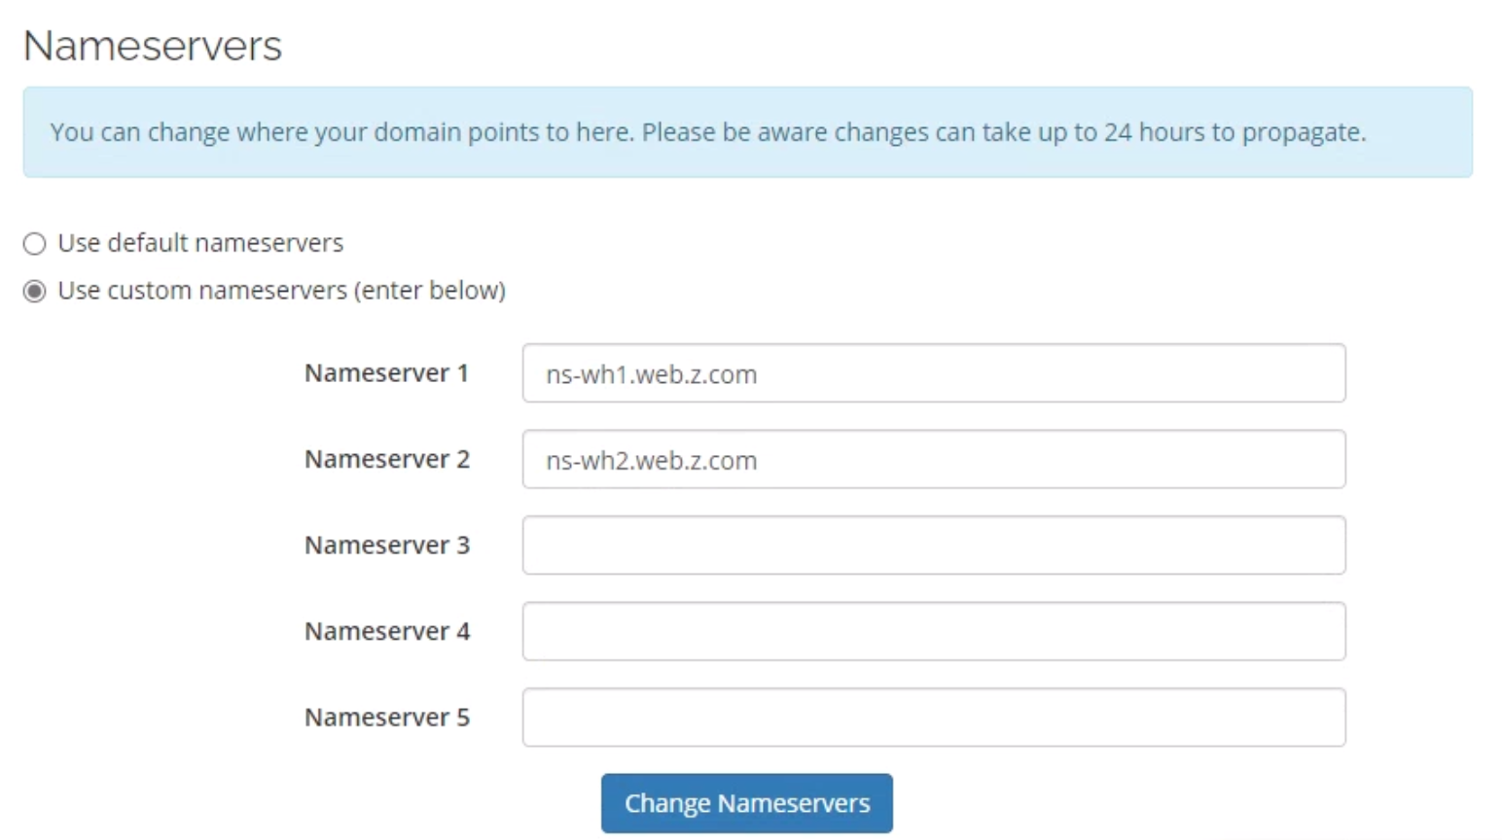The height and width of the screenshot is (840, 1502).
Task: Click the Nameservers page heading
Action: (x=153, y=46)
